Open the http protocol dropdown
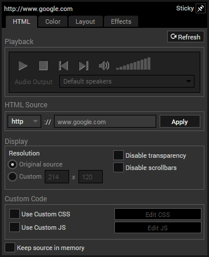This screenshot has height=257, width=209. (x=24, y=121)
